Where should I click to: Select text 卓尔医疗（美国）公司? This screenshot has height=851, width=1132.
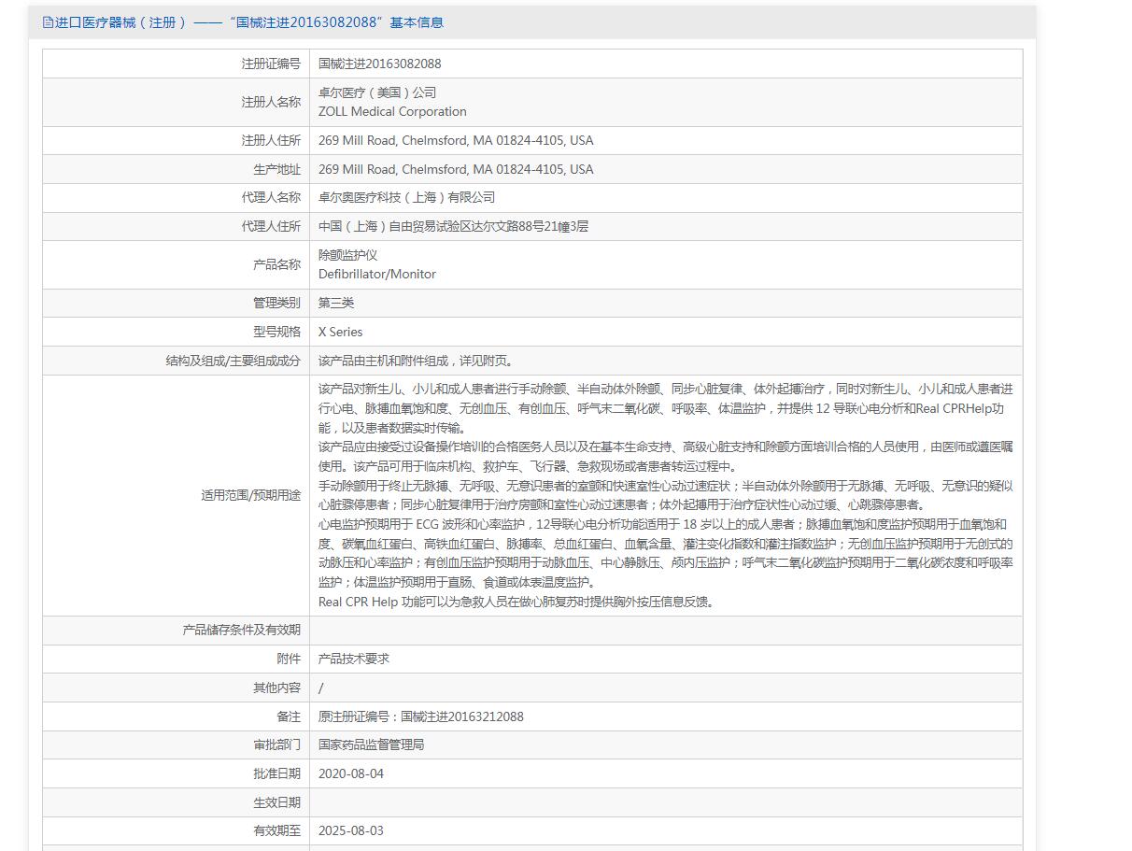point(377,92)
